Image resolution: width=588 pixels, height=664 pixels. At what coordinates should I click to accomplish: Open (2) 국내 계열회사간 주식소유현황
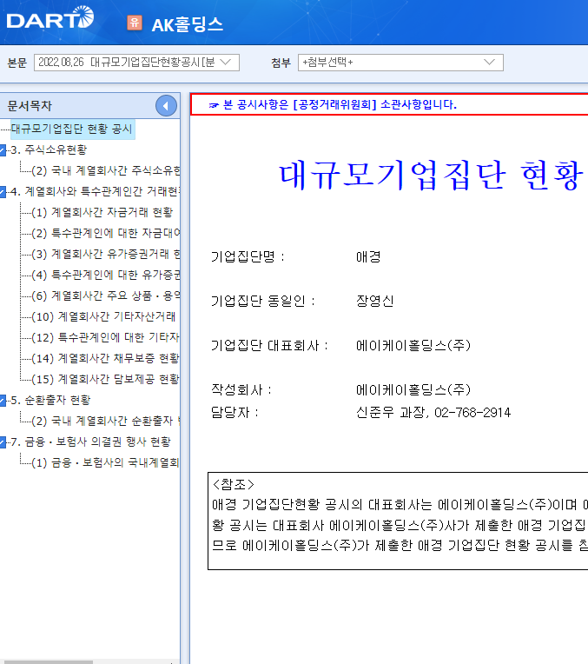coord(105,170)
